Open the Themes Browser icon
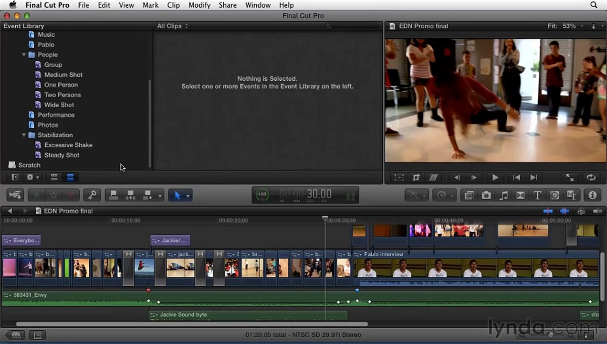Image resolution: width=607 pixels, height=344 pixels. (572, 195)
